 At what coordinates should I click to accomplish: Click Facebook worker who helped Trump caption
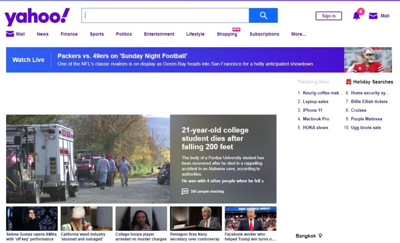point(250,237)
